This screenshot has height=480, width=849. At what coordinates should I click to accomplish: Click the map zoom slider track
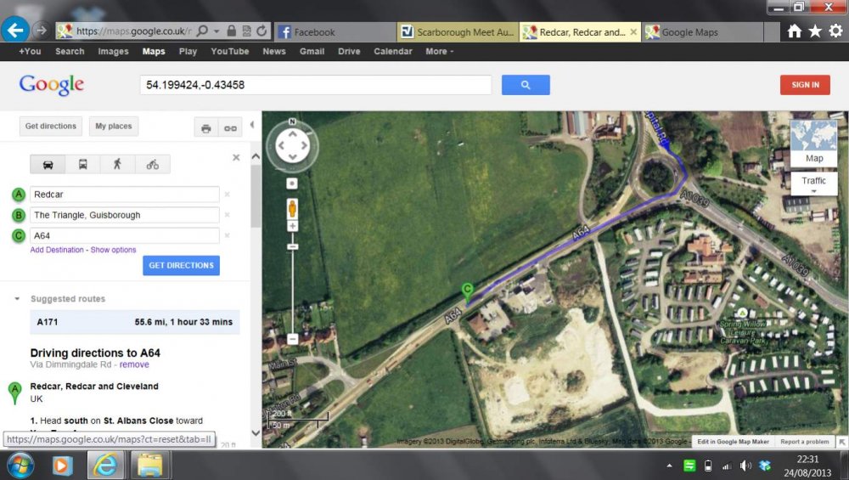click(x=292, y=289)
